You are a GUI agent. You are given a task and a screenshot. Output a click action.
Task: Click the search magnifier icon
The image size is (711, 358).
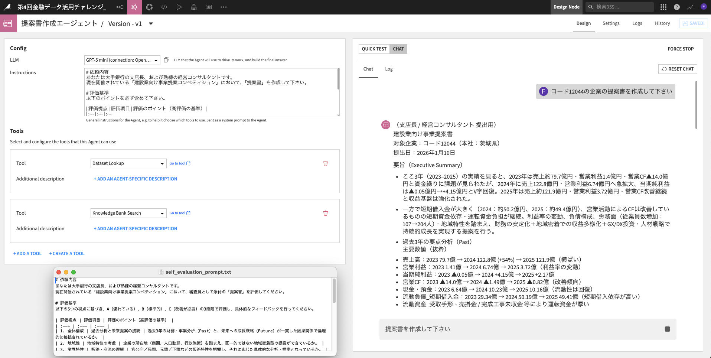[x=591, y=7]
